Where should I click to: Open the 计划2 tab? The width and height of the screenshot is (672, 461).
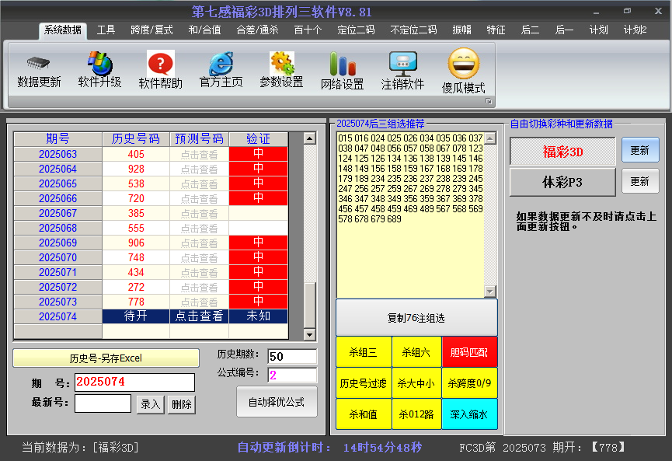click(635, 30)
